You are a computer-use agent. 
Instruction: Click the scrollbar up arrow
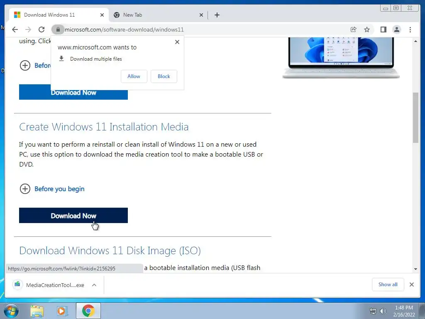tap(415, 41)
